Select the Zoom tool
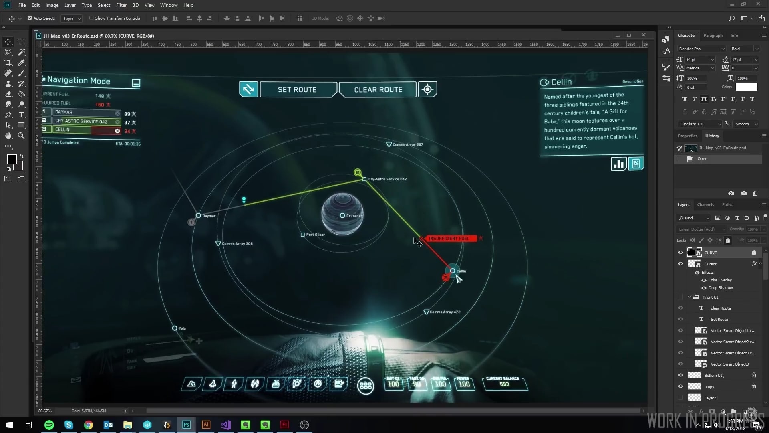This screenshot has width=769, height=433. coord(22,136)
